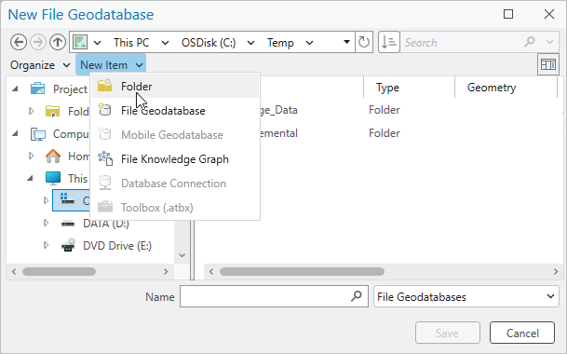Image resolution: width=567 pixels, height=354 pixels.
Task: Go up one level with the Up arrow
Action: tap(57, 42)
